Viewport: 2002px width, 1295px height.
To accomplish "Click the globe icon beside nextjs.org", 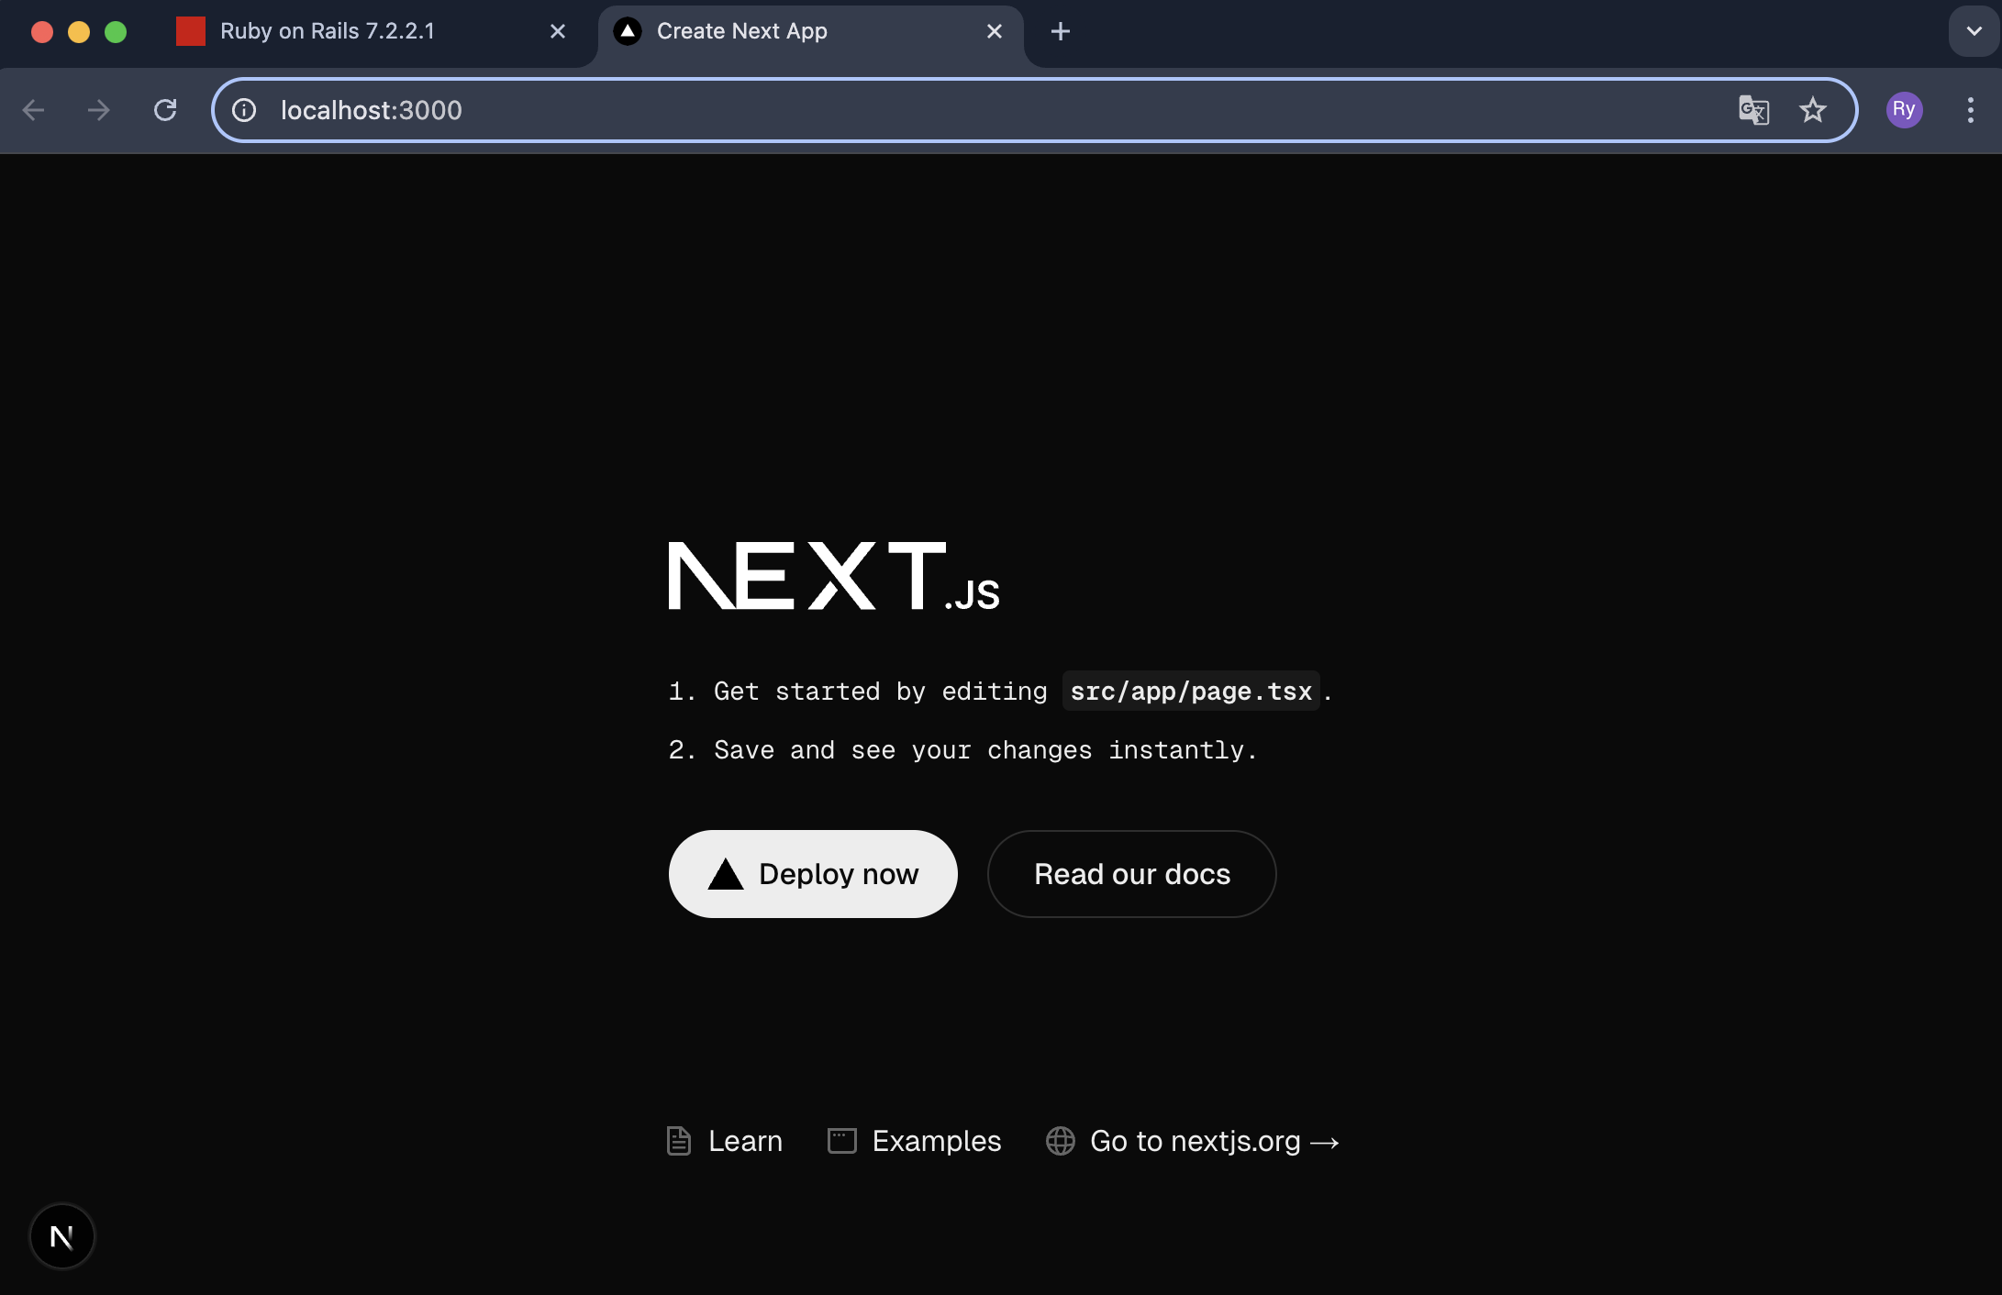I will point(1061,1141).
